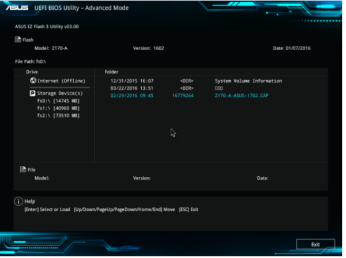
Task: Click the Internet globe icon
Action: (33, 81)
